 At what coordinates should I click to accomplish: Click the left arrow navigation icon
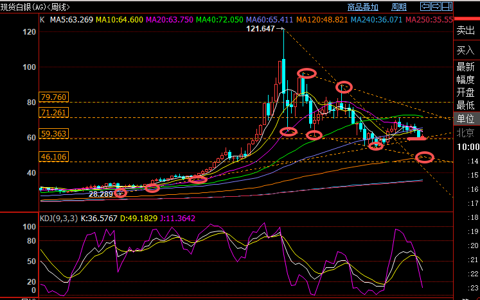point(425,6)
